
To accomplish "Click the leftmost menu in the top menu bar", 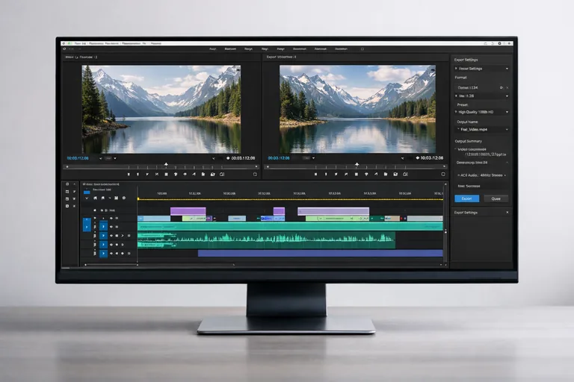I will (x=67, y=44).
